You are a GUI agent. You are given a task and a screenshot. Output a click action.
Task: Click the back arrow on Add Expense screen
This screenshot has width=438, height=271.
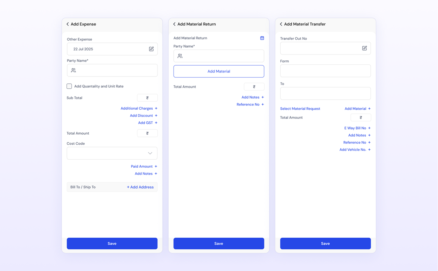(x=68, y=24)
